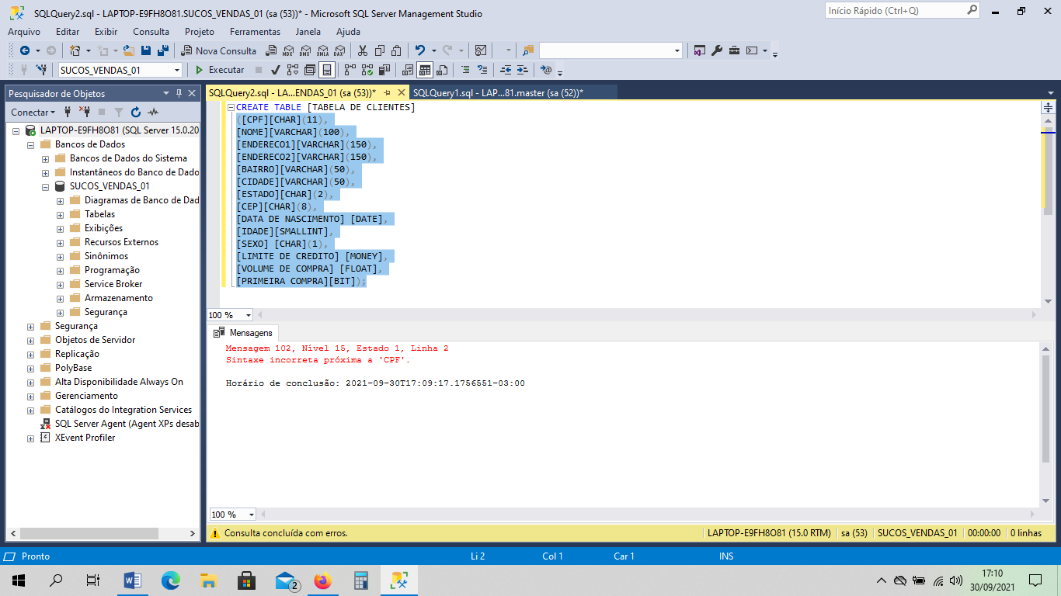This screenshot has height=596, width=1061.
Task: Open the Calculator taskbar icon
Action: 360,580
